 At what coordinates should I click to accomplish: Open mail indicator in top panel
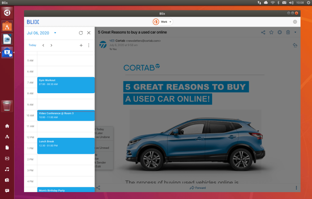coord(284,3)
